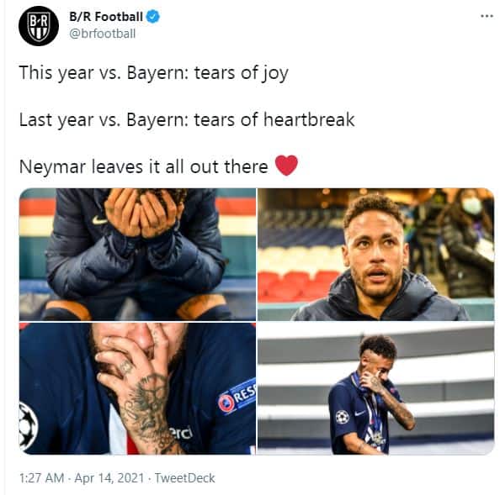Open photo of Neymar looking up in jacket
This screenshot has width=500, height=495.
tap(375, 255)
